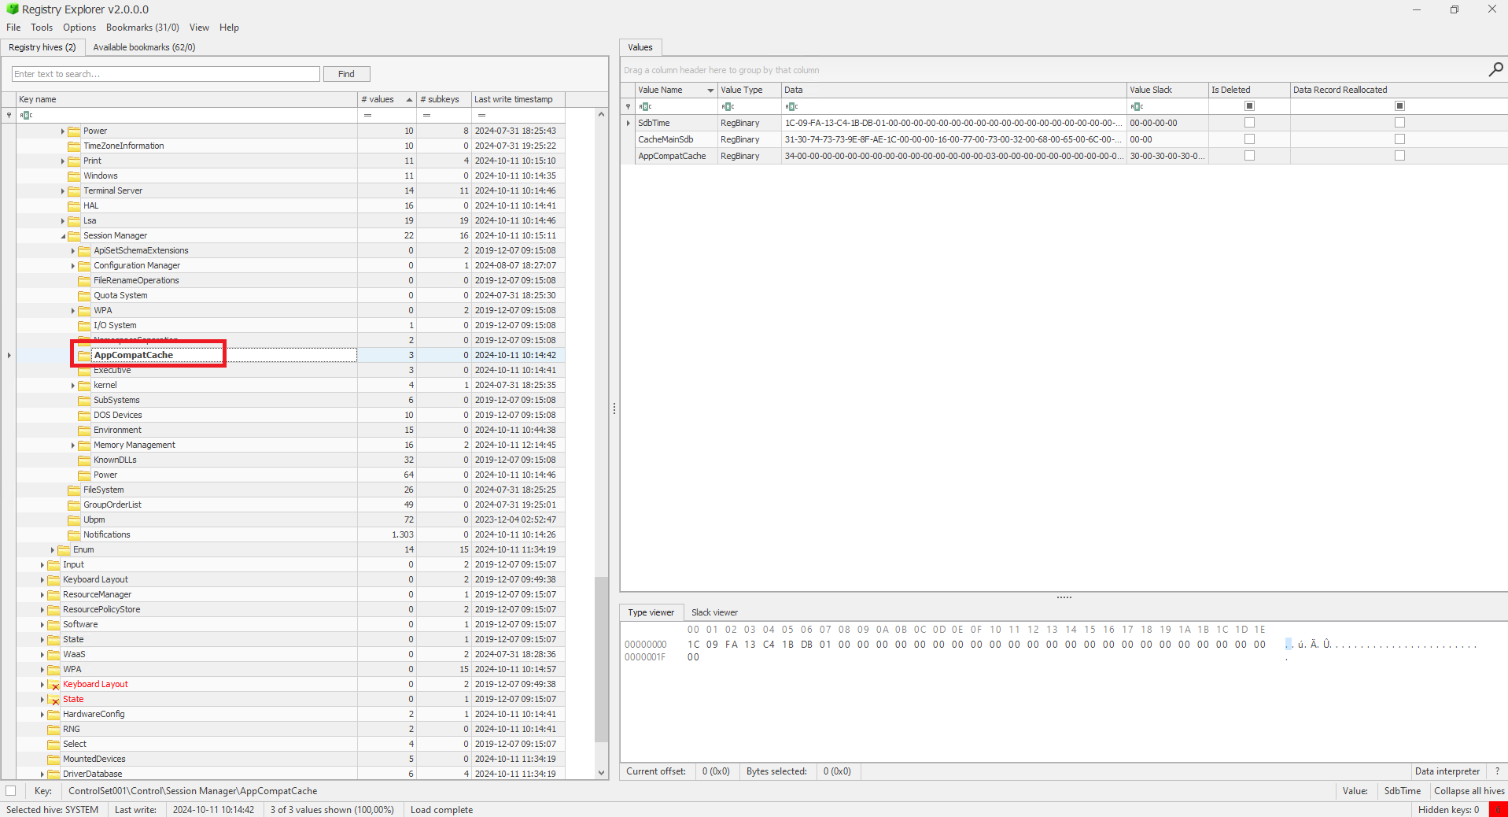Toggle Is Deleted checkbox for CacheMainSdb row
1508x817 pixels.
click(1249, 139)
